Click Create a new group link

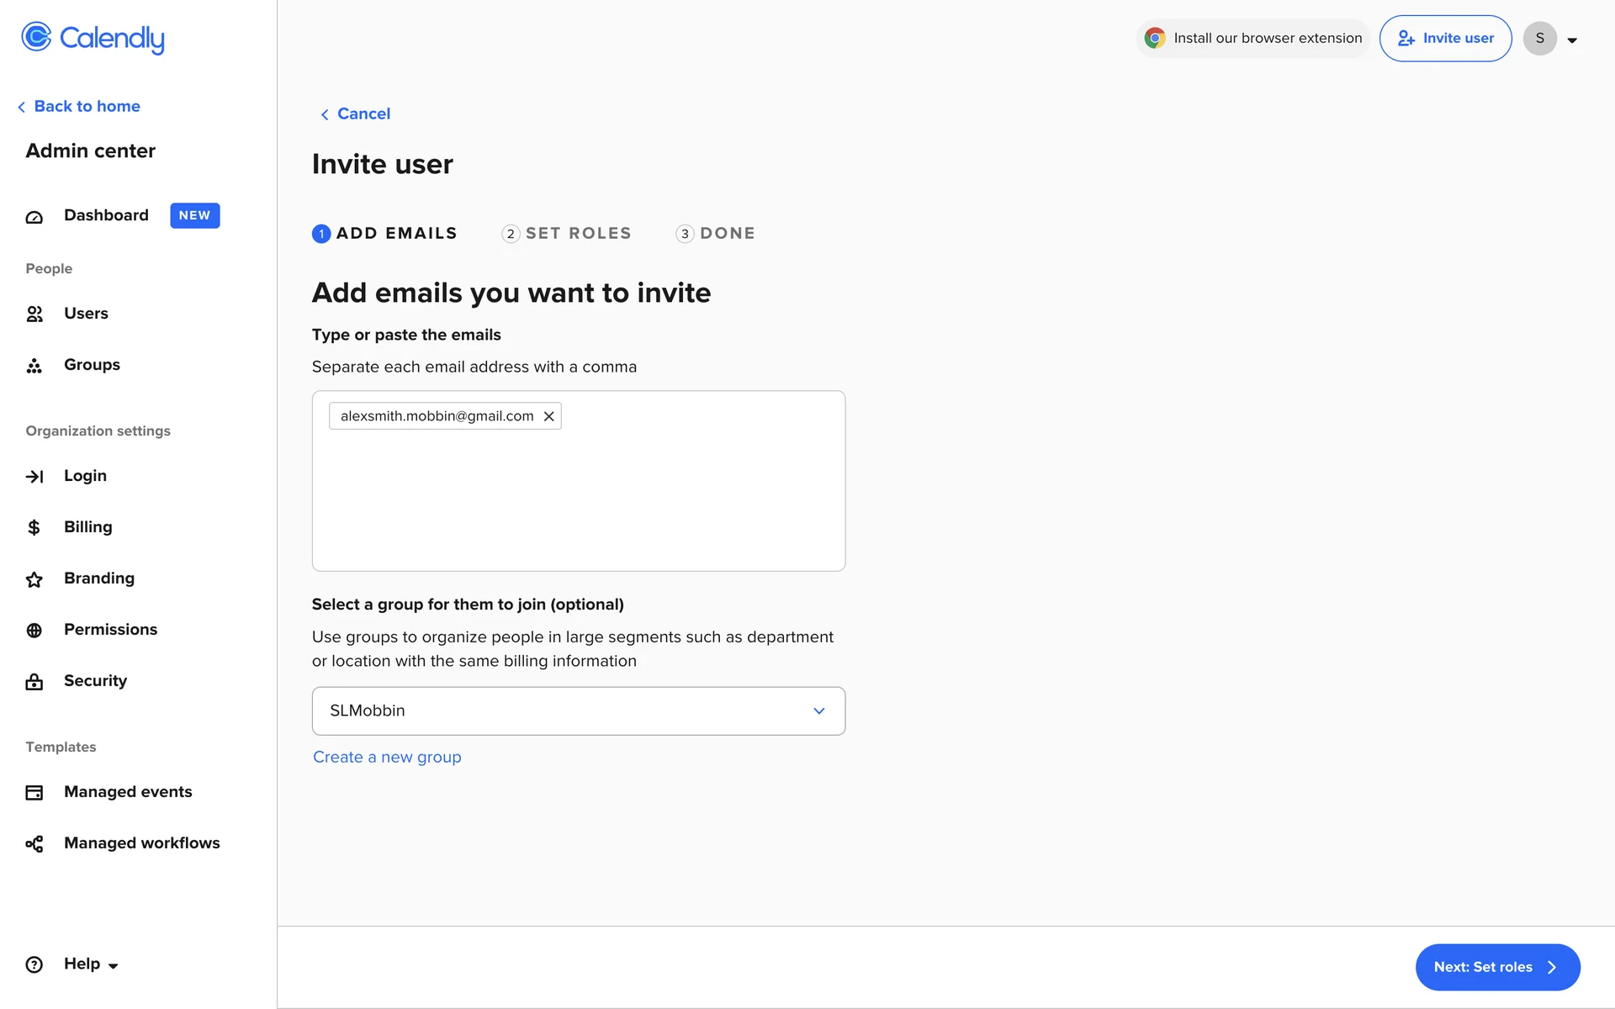(387, 758)
